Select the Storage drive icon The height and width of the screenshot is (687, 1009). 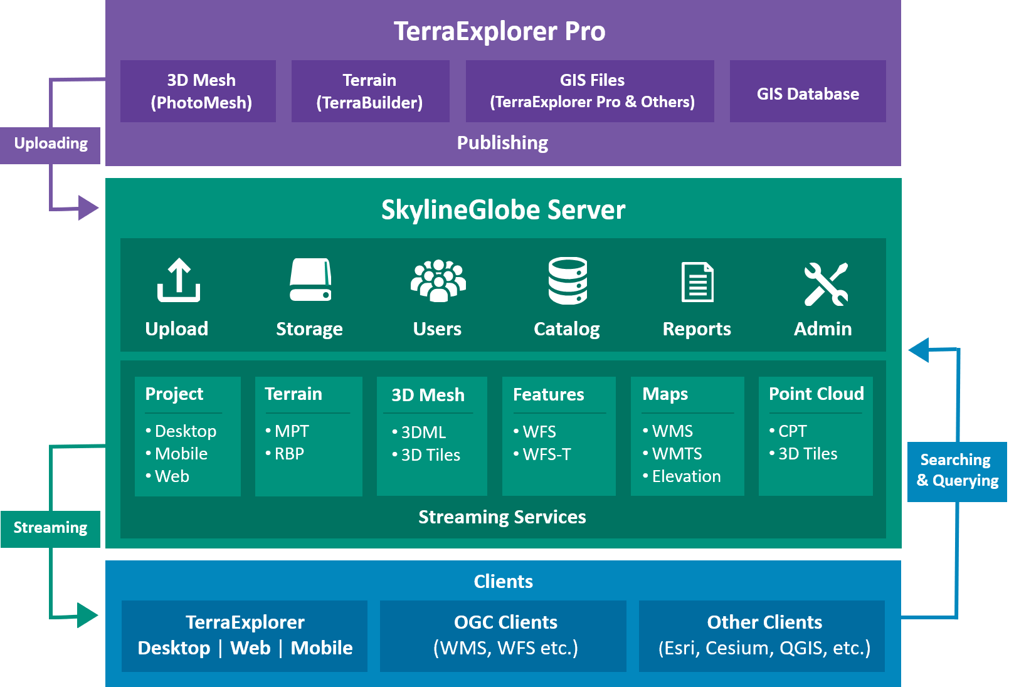point(310,280)
